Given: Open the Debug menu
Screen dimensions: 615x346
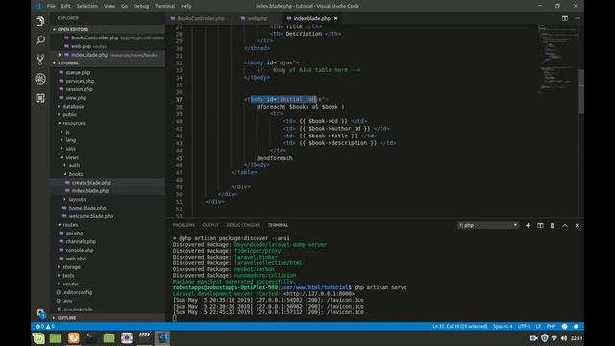Looking at the screenshot, I should tap(141, 6).
